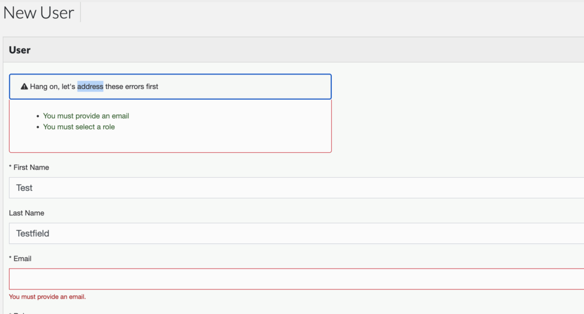Click the 'Hang on' text in alert
Screen dimensions: 584x314
[x=44, y=87]
